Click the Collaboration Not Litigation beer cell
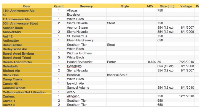 [27, 92]
